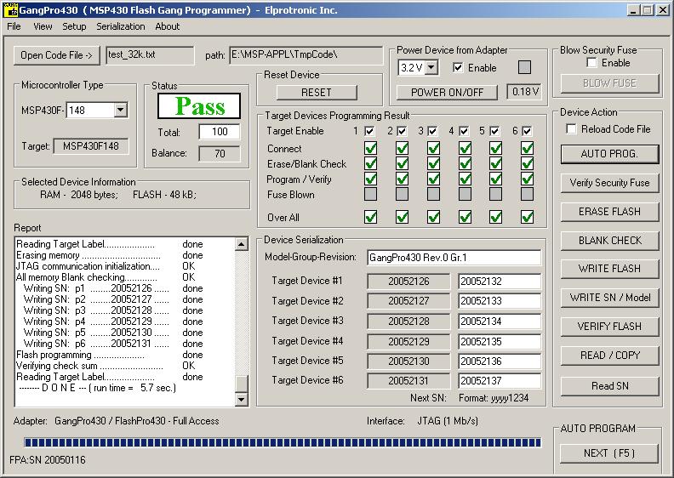Click next SN field 20052134 for Device #3

(x=500, y=322)
